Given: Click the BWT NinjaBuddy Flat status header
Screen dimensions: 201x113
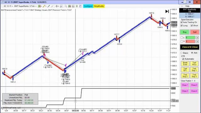Looking at the screenshot, I should pyautogui.click(x=190, y=10).
